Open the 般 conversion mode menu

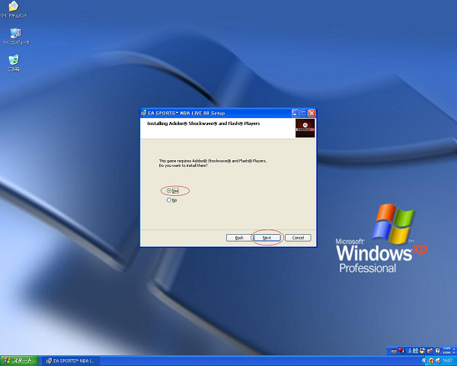click(x=415, y=351)
